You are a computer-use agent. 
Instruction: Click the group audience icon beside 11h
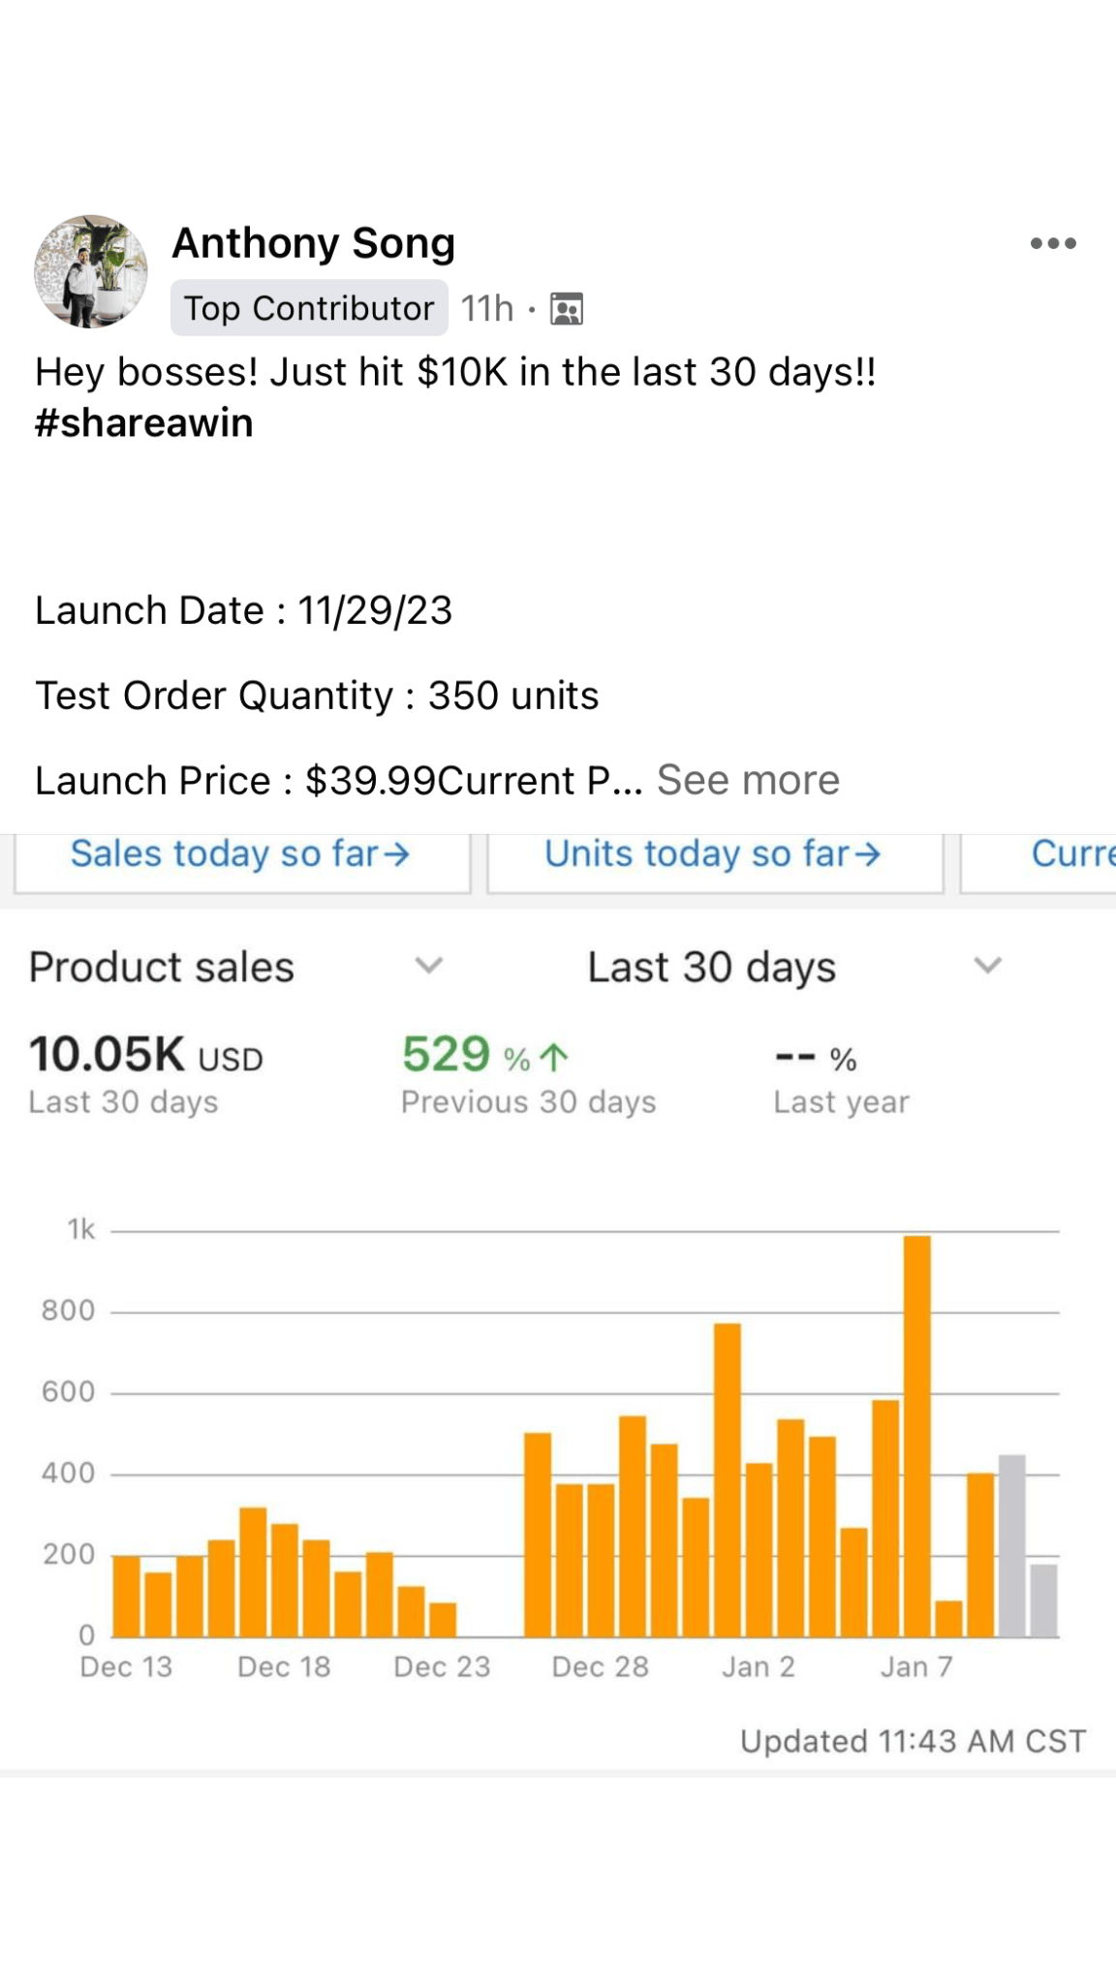[x=567, y=309]
